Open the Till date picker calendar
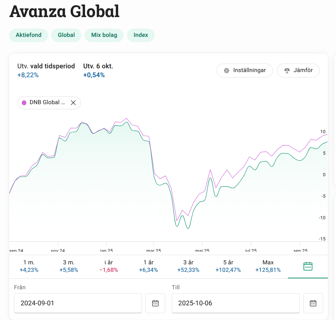The image size is (336, 320). (313, 303)
